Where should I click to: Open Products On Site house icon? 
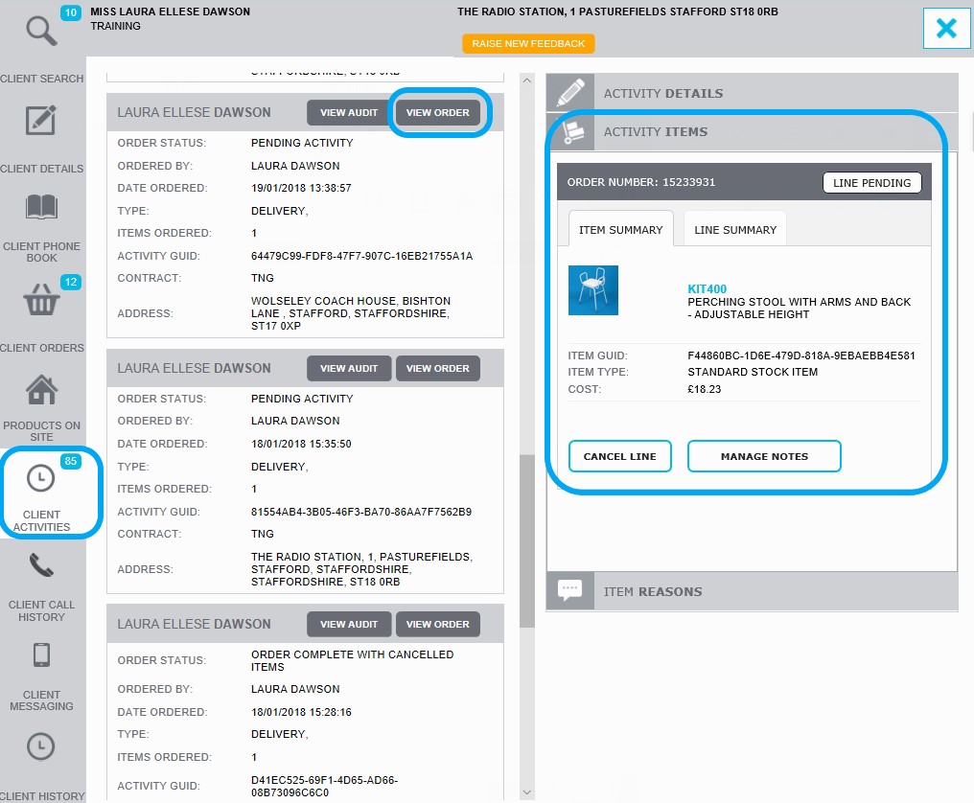(x=41, y=390)
